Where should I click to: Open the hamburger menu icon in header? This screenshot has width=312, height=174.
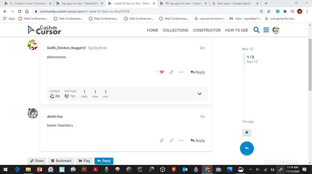266,30
